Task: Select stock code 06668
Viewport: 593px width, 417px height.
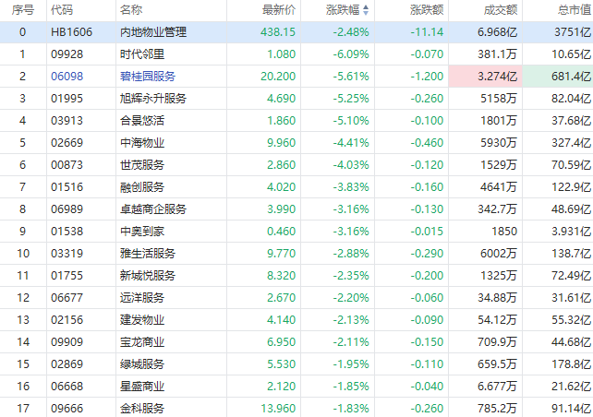Action: coord(67,387)
